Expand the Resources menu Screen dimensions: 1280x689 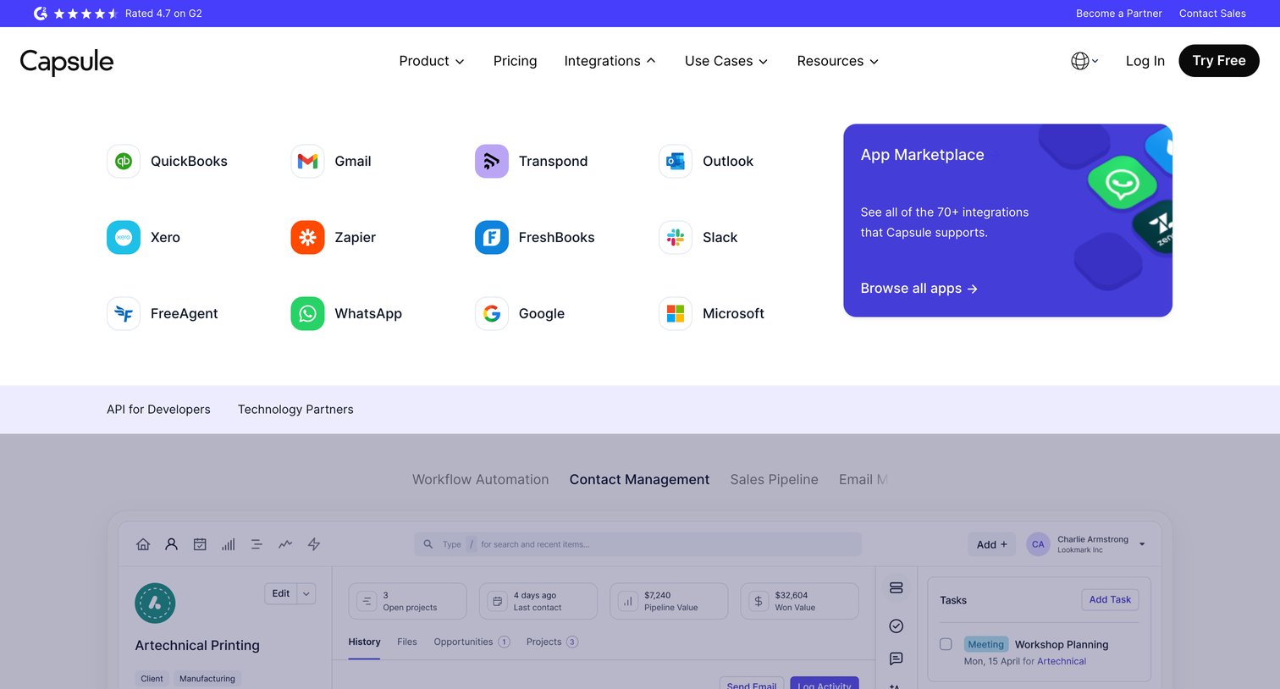coord(838,61)
